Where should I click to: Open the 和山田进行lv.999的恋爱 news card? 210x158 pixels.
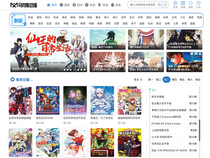pos(146,62)
